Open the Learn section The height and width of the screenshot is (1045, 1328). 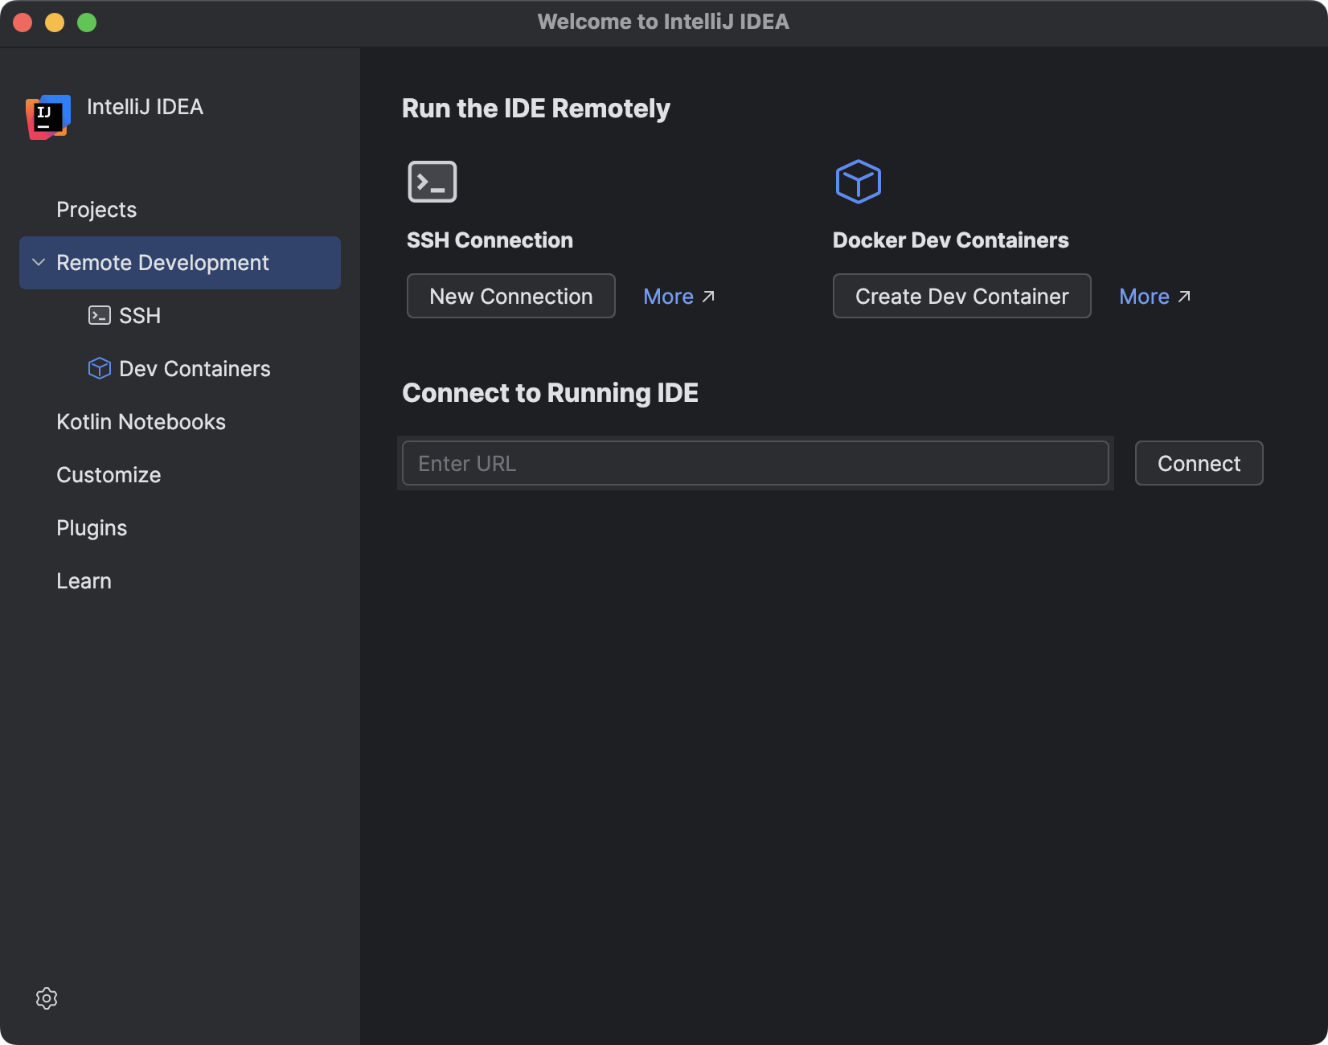84,581
